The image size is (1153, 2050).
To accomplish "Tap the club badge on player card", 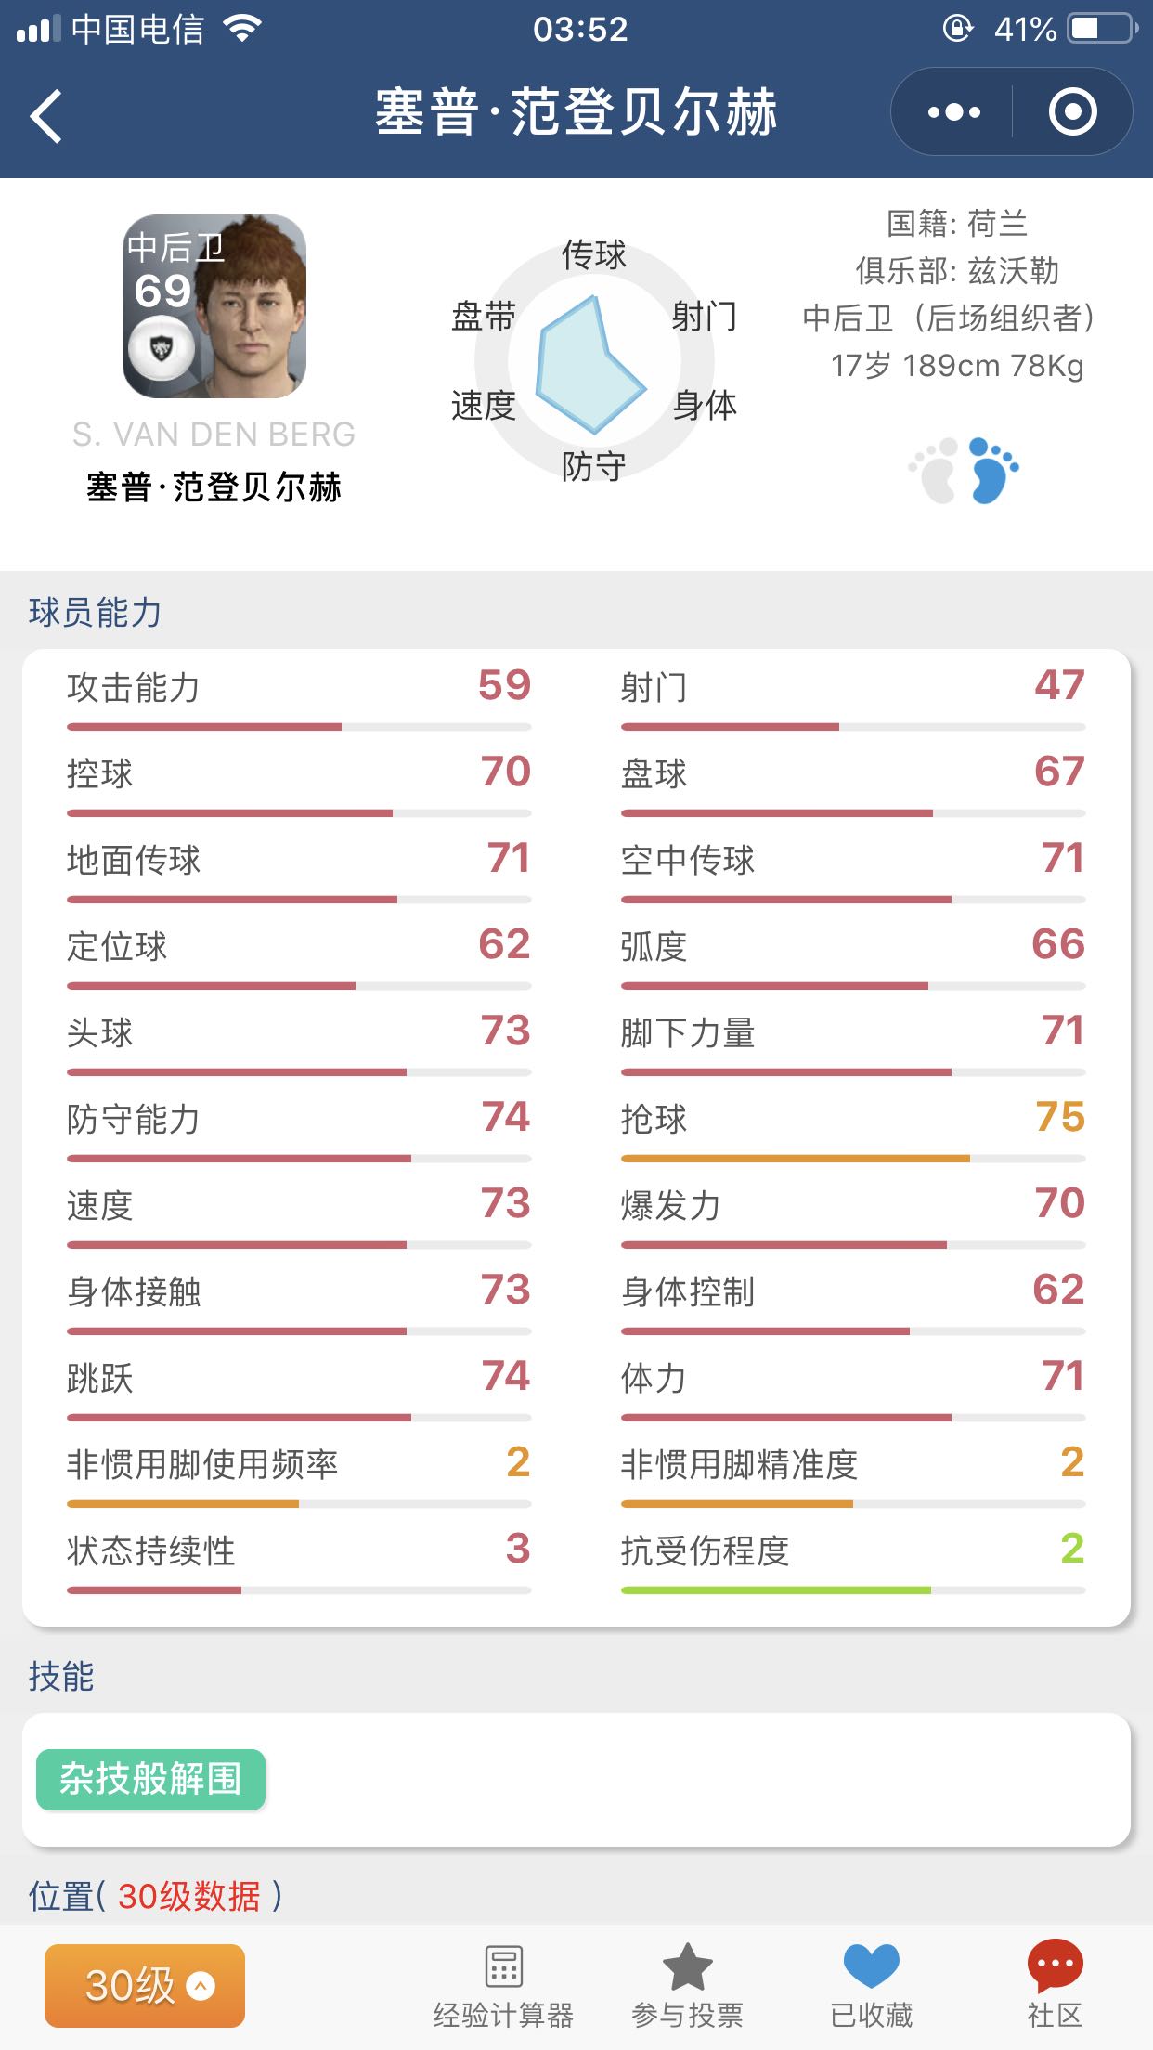I will point(162,349).
